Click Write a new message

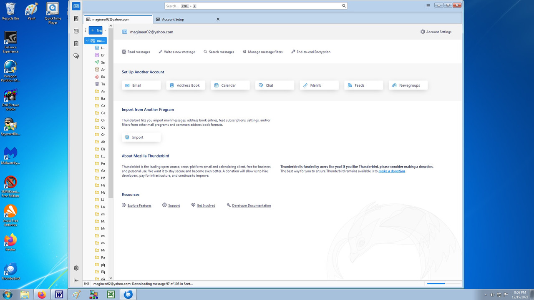(177, 52)
